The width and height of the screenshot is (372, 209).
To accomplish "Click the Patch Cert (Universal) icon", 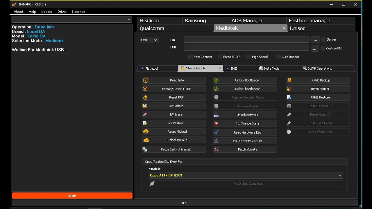I will 145,149.
